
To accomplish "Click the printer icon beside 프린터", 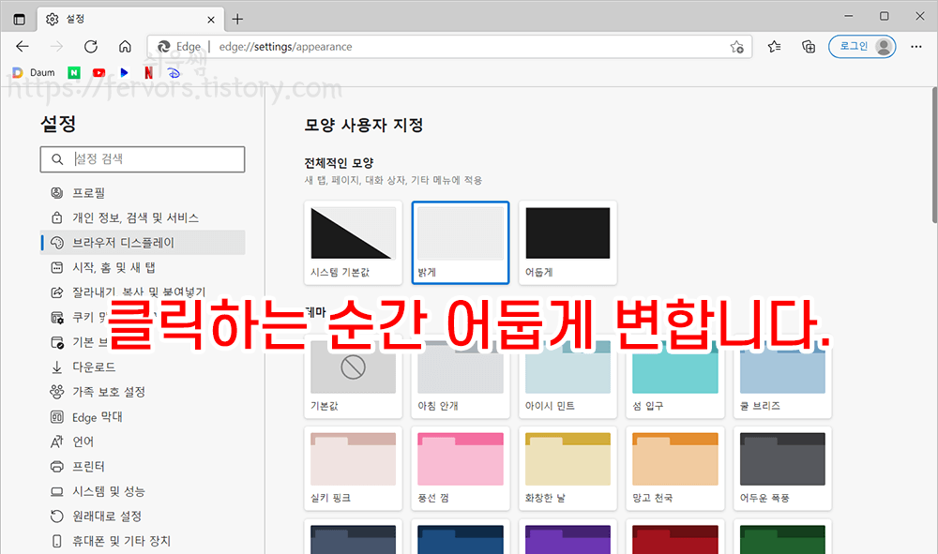I will coord(57,466).
